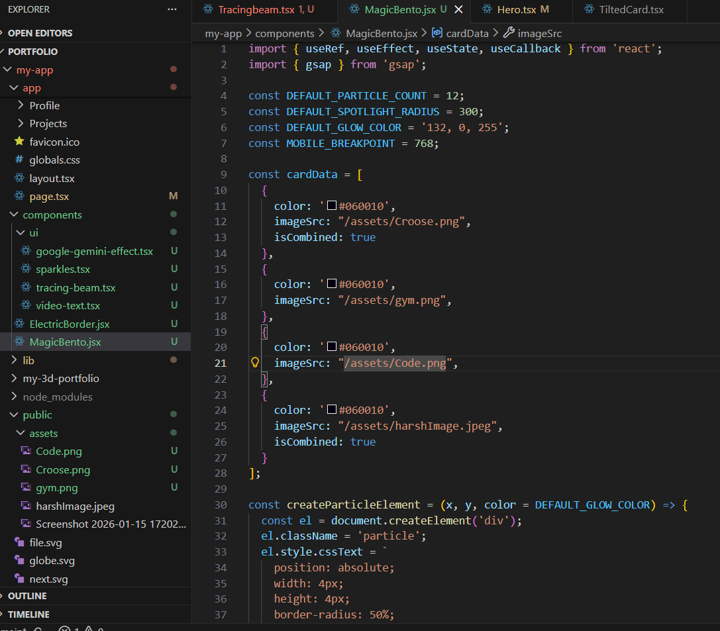Open ElectricBorder.jsx in the file tree
This screenshot has width=720, height=631.
[x=69, y=324]
